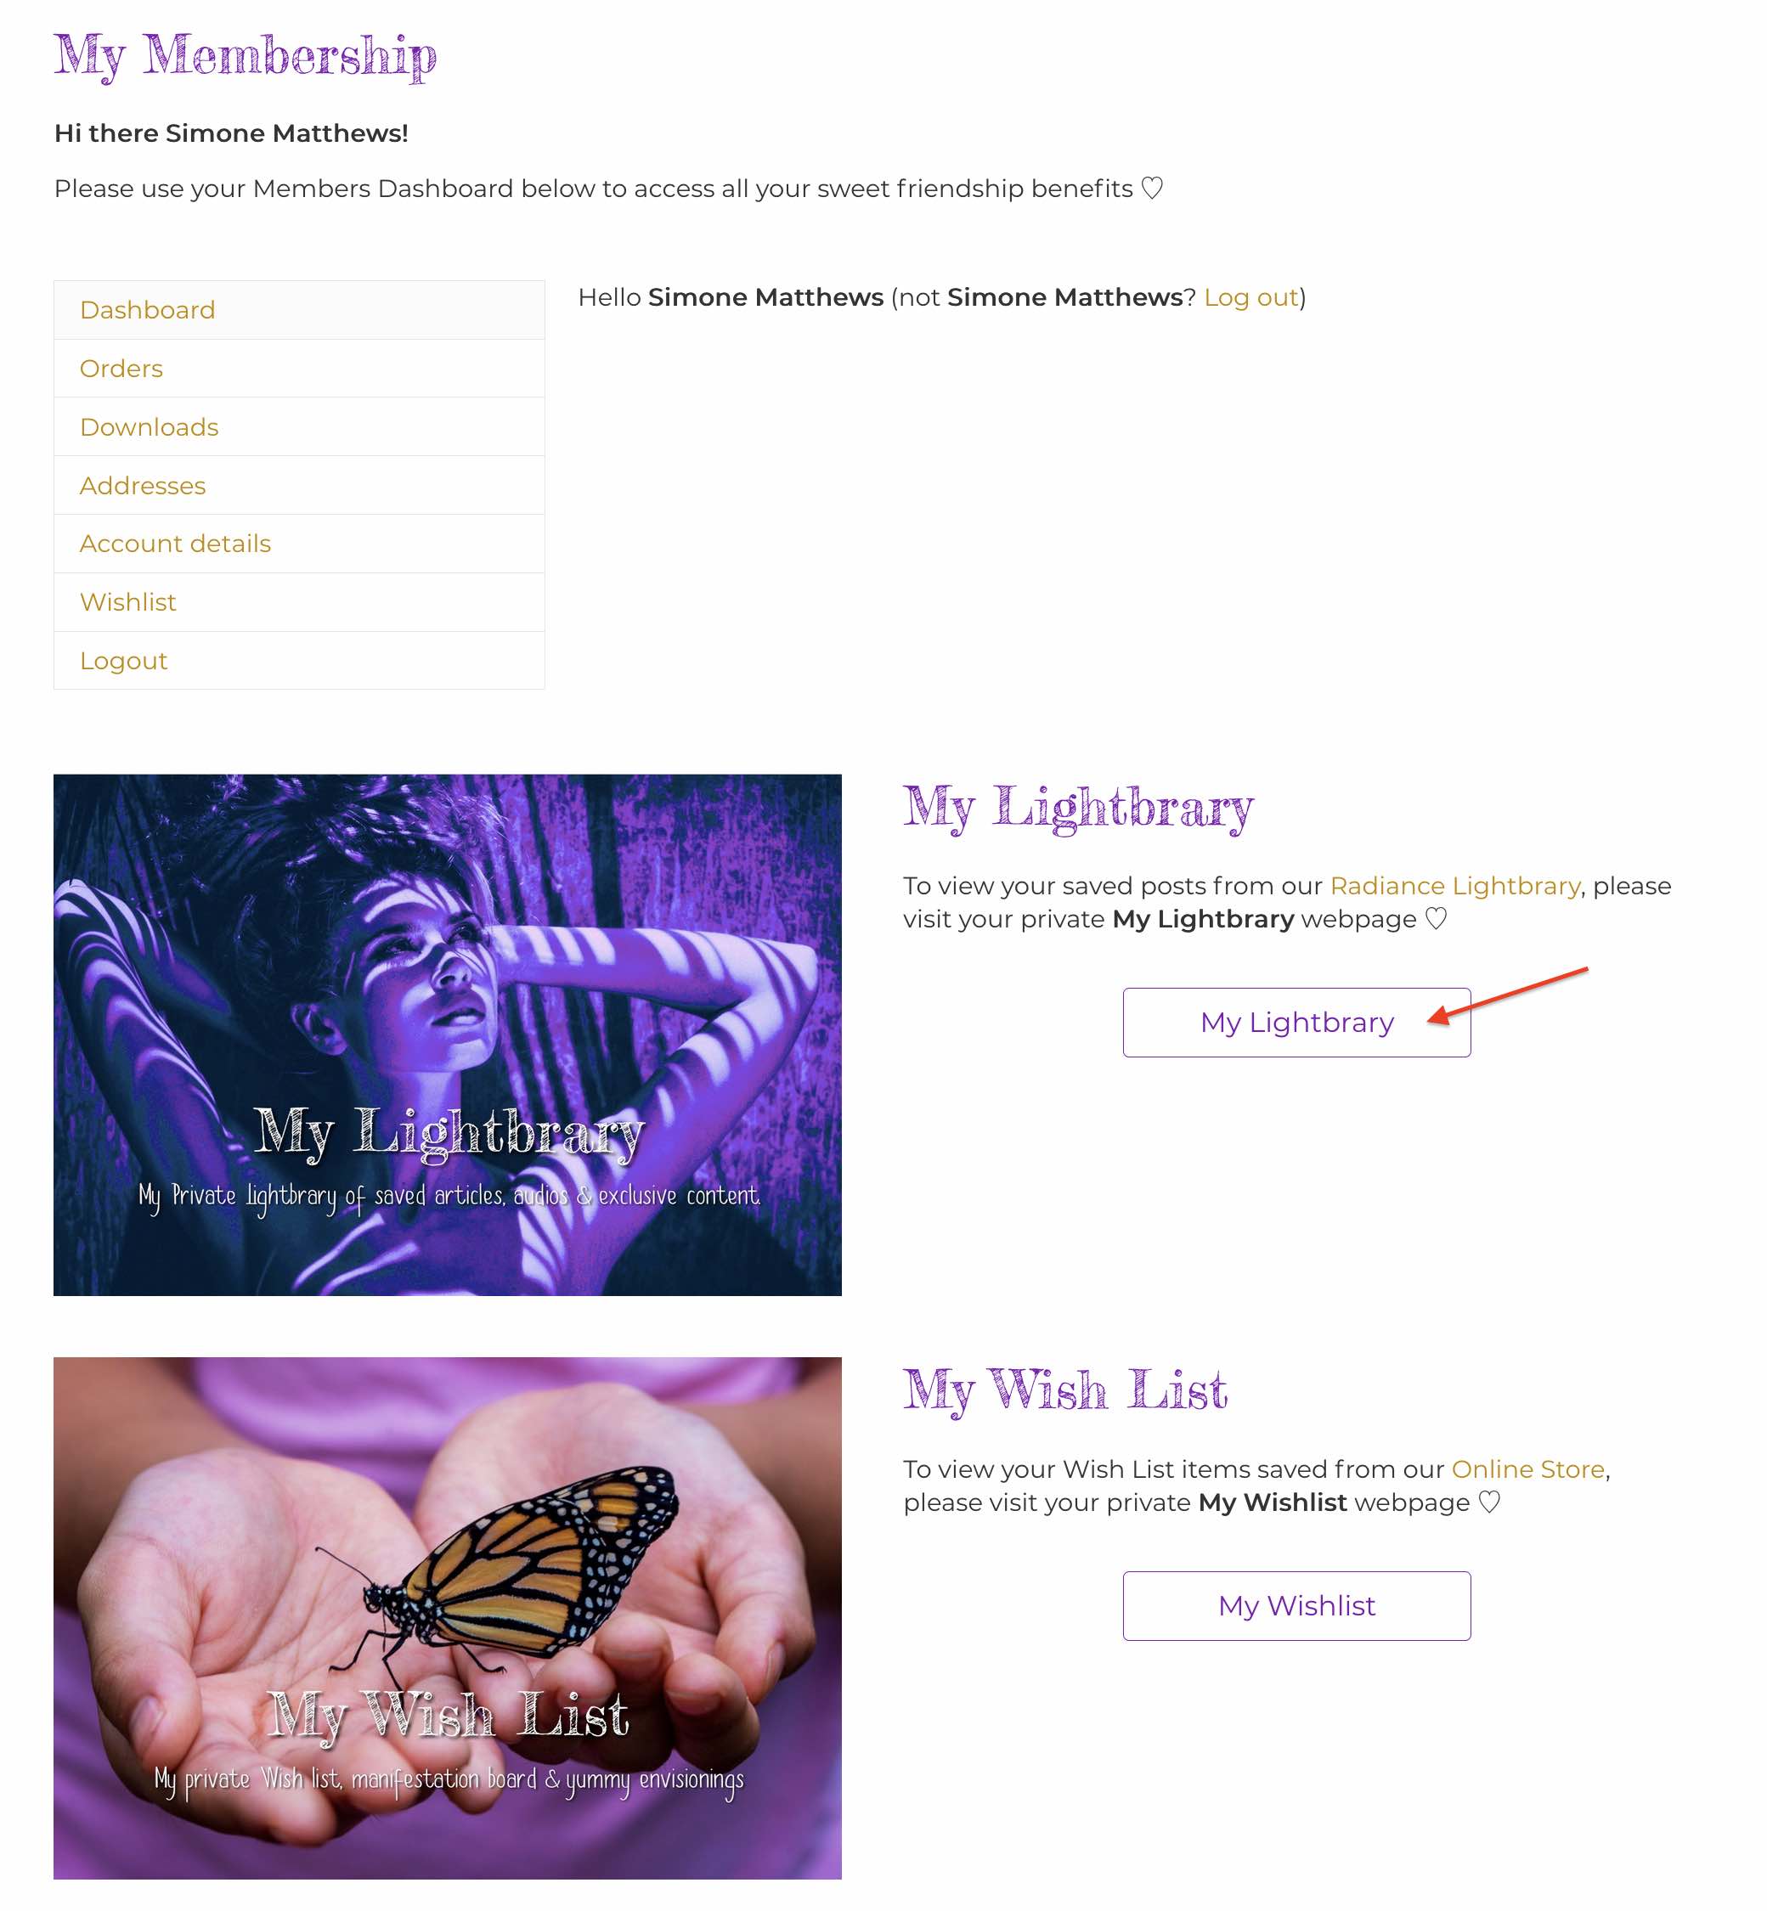Open Account details

click(299, 544)
